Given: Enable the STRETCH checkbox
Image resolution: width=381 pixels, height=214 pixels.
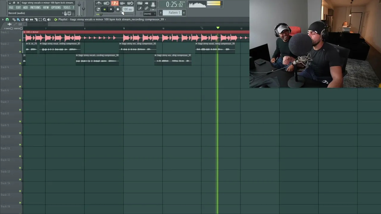Looking at the screenshot, I should click(x=21, y=29).
